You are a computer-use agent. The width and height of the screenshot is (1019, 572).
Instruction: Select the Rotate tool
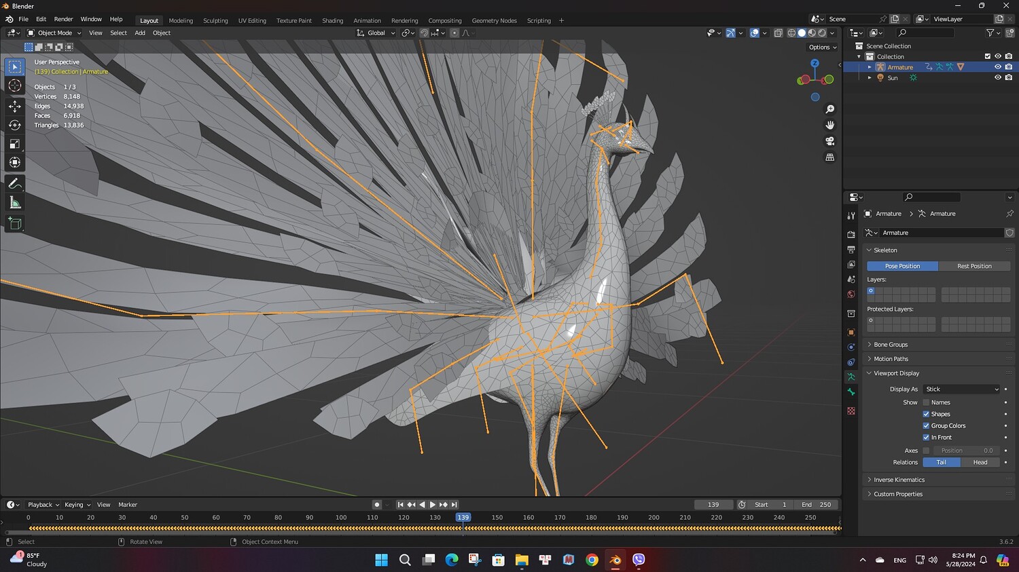(x=15, y=125)
